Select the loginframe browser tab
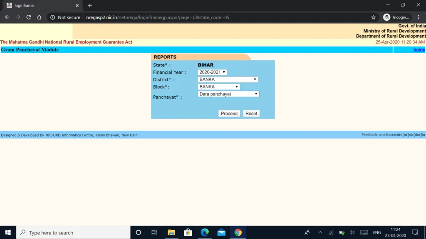The width and height of the screenshot is (426, 239). click(x=40, y=5)
